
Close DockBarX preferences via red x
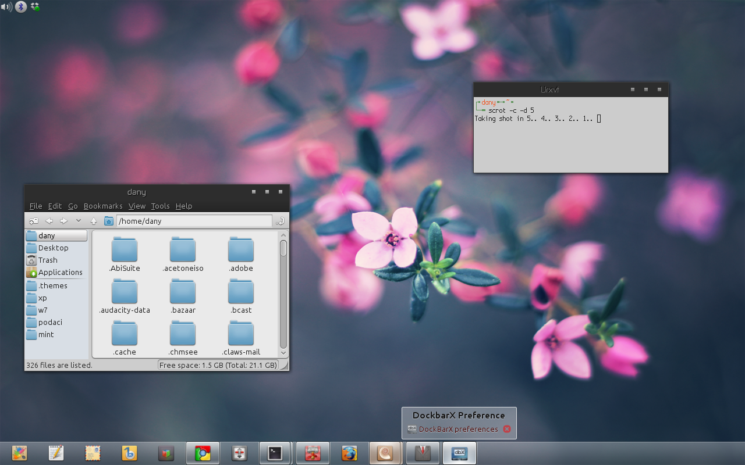click(507, 430)
